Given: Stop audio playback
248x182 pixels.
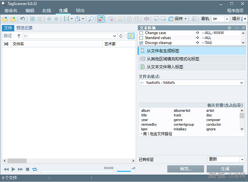Looking at the screenshot, I should click(x=27, y=169).
